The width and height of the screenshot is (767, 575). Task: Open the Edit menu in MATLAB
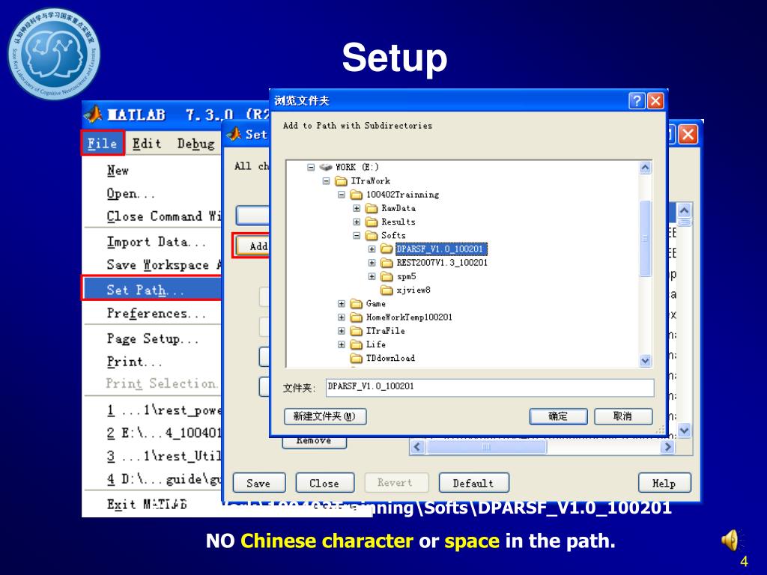click(147, 143)
